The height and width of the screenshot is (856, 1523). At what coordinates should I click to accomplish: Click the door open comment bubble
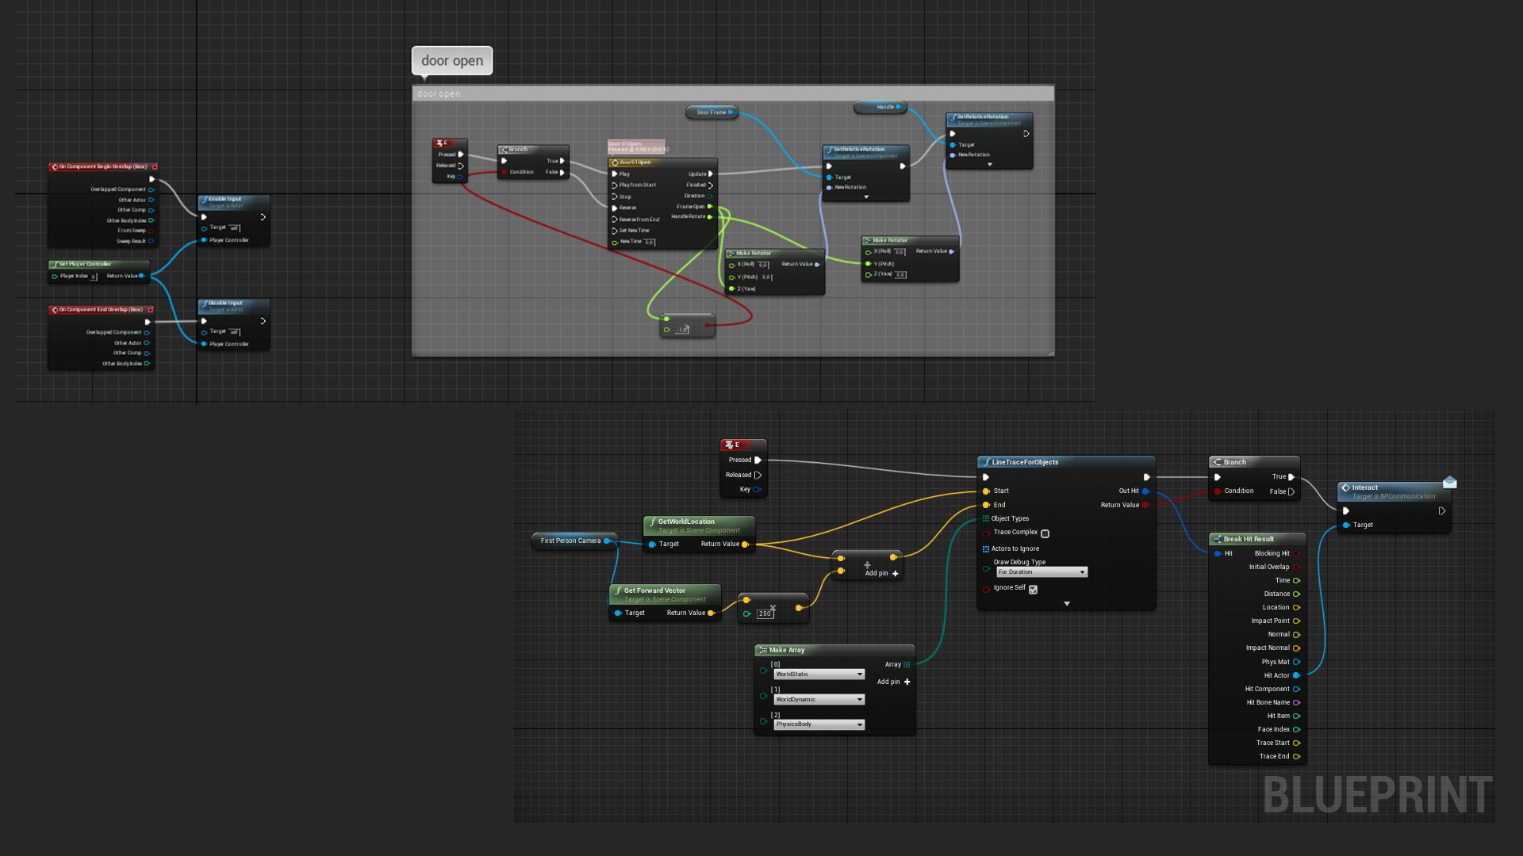click(x=451, y=60)
